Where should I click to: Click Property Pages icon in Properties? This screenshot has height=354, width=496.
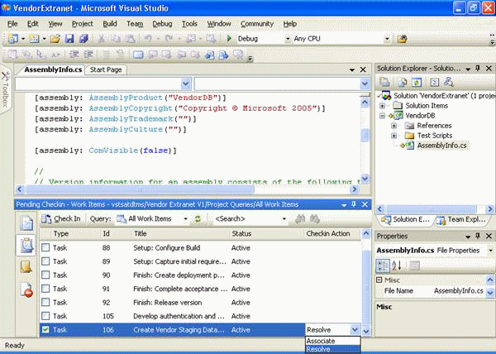[x=414, y=265]
